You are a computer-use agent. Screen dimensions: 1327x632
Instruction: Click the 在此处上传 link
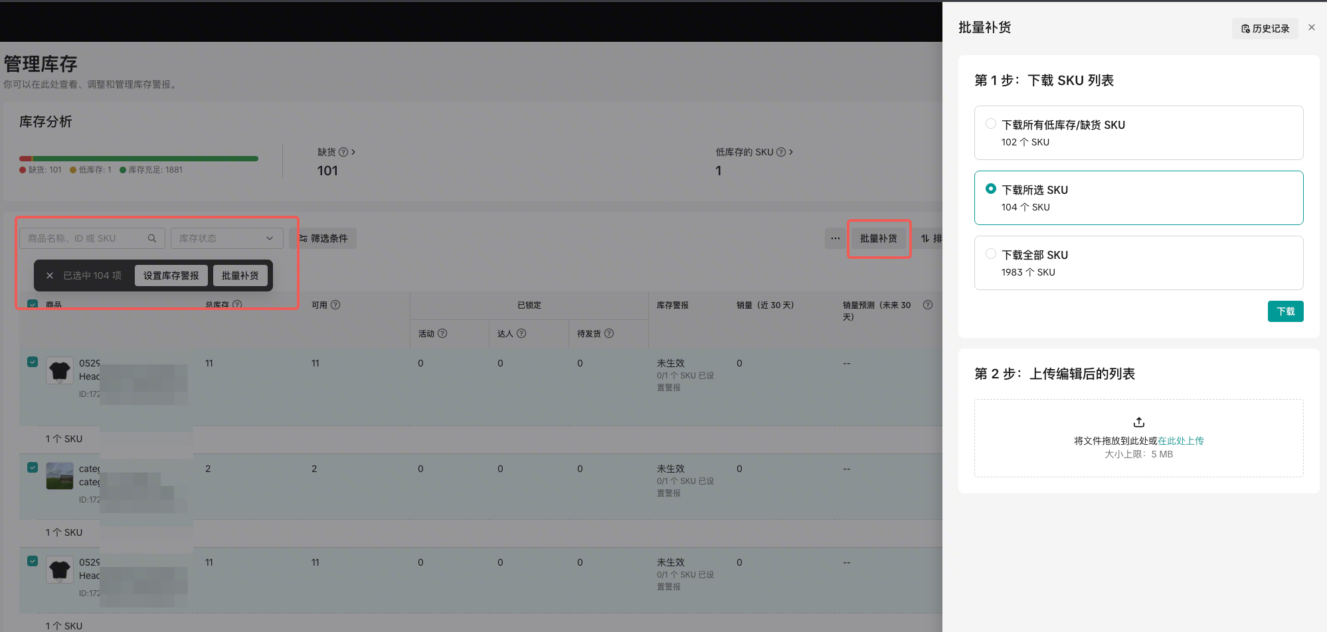click(x=1180, y=441)
